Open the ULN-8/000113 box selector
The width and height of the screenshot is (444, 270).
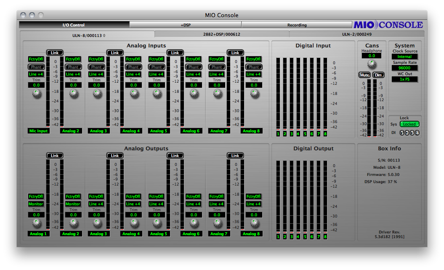(89, 35)
